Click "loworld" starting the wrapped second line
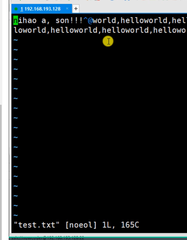187x240 pixels. [x=30, y=30]
